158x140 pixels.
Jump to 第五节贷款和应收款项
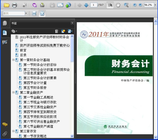pos(40,117)
